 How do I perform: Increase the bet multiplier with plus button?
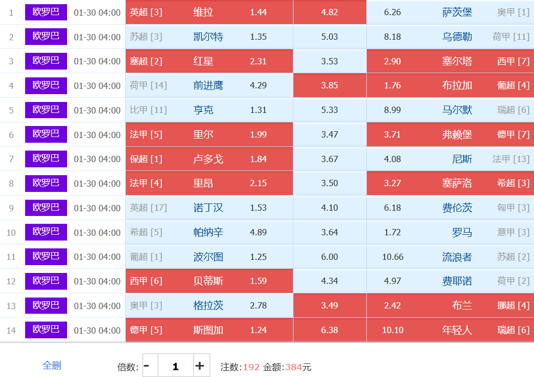coord(200,366)
